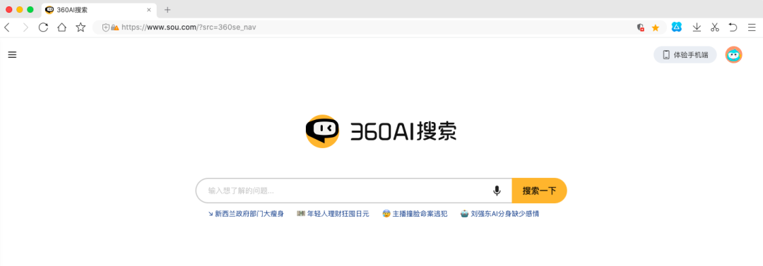Viewport: 763px width, 266px height.
Task: Click the yellow bookmark star in address bar
Action: click(656, 28)
